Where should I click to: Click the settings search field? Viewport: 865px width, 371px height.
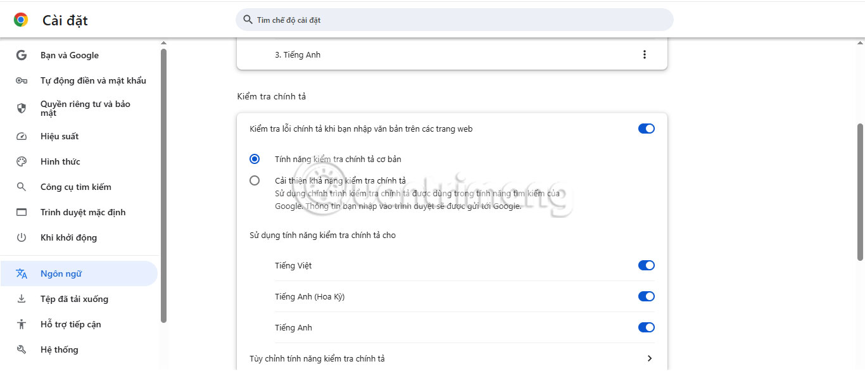pyautogui.click(x=453, y=20)
